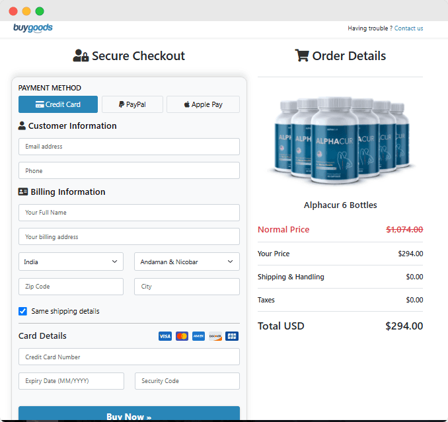
Task: Open the Andaman & Nicobar state dropdown
Action: [x=187, y=262]
